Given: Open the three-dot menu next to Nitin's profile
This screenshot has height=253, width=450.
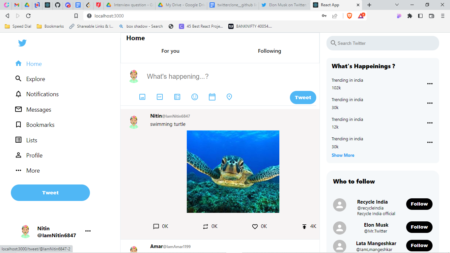Looking at the screenshot, I should [x=88, y=231].
